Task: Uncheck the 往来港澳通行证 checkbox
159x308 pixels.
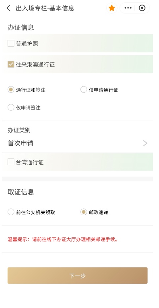Action: [11, 64]
